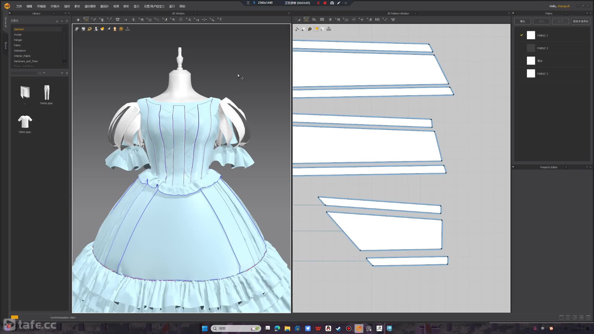Select the highlighted Edit Pattern tool in 2D toolbar
Screen dimensions: 594x334
(306, 19)
